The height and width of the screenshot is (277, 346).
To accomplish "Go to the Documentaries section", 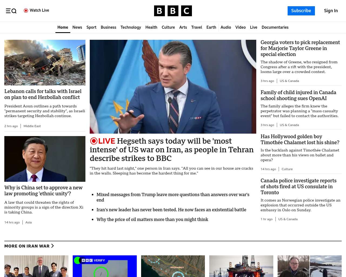I will coord(275,27).
